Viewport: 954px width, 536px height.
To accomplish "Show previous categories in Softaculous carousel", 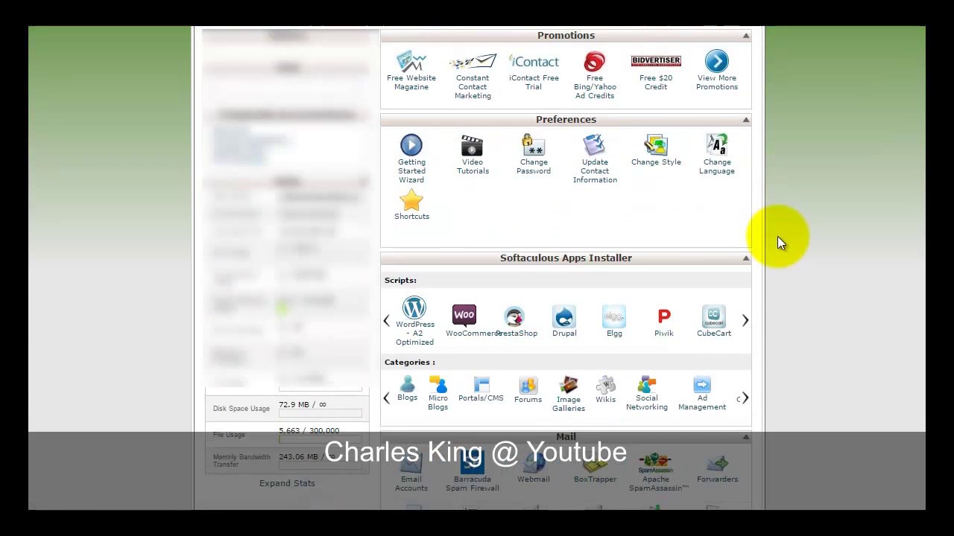I will pyautogui.click(x=386, y=398).
